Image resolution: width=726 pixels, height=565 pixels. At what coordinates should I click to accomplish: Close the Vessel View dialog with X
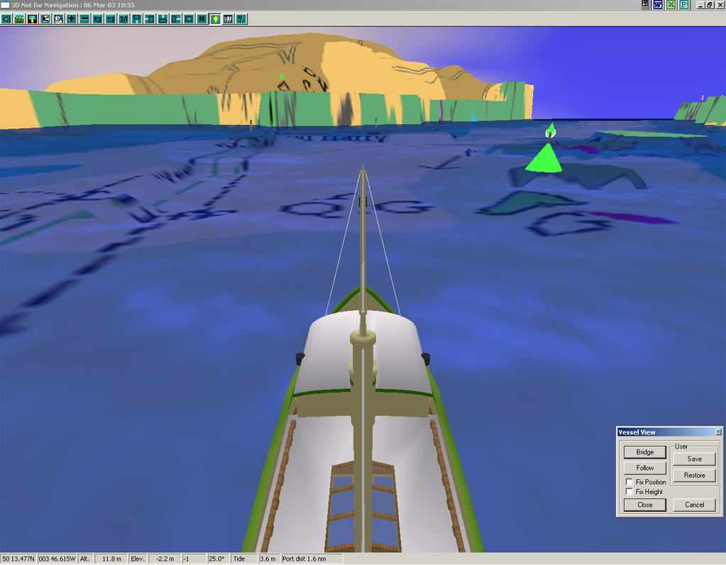pos(718,432)
